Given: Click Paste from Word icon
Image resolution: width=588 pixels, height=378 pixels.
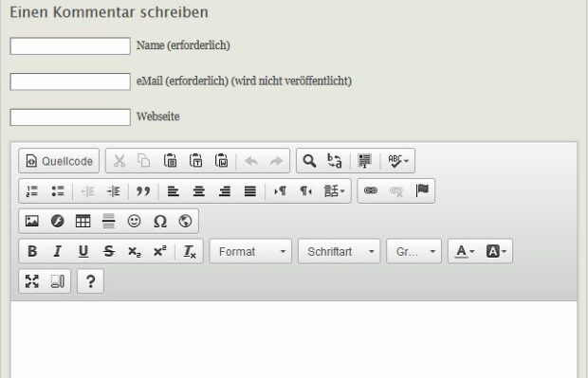Looking at the screenshot, I should [221, 161].
